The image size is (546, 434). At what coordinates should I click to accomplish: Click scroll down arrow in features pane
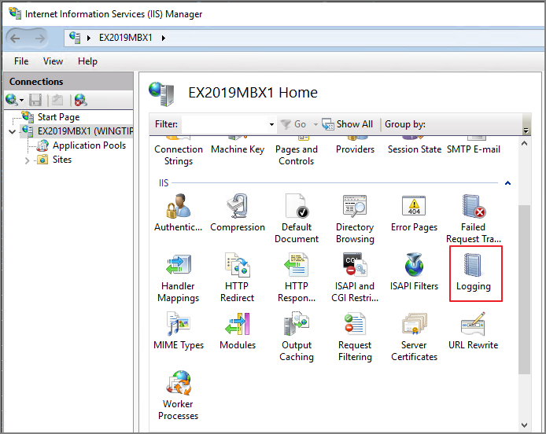(525, 425)
